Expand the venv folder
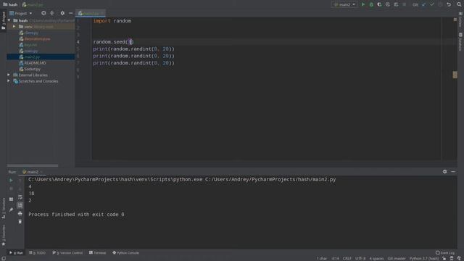 (x=14, y=27)
